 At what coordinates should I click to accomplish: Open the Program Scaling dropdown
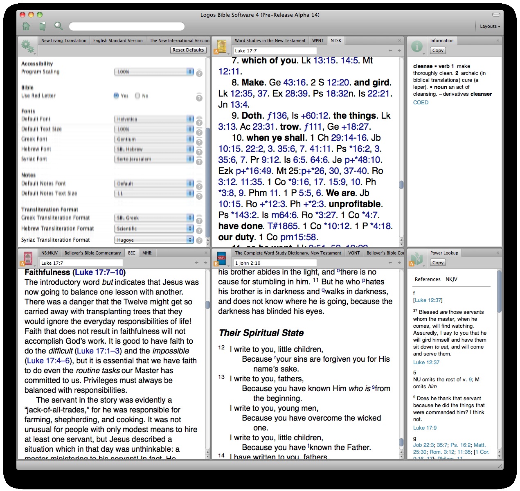click(x=154, y=72)
